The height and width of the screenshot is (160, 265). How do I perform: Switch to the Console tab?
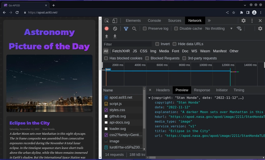point(154,20)
